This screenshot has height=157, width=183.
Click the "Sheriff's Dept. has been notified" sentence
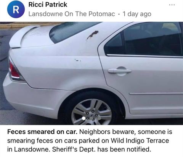(102, 149)
